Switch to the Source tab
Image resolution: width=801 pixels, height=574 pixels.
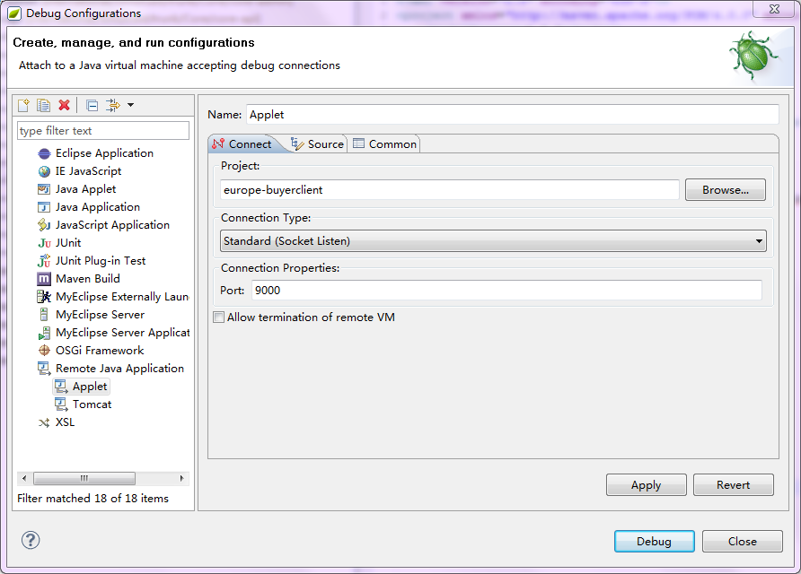pyautogui.click(x=317, y=144)
